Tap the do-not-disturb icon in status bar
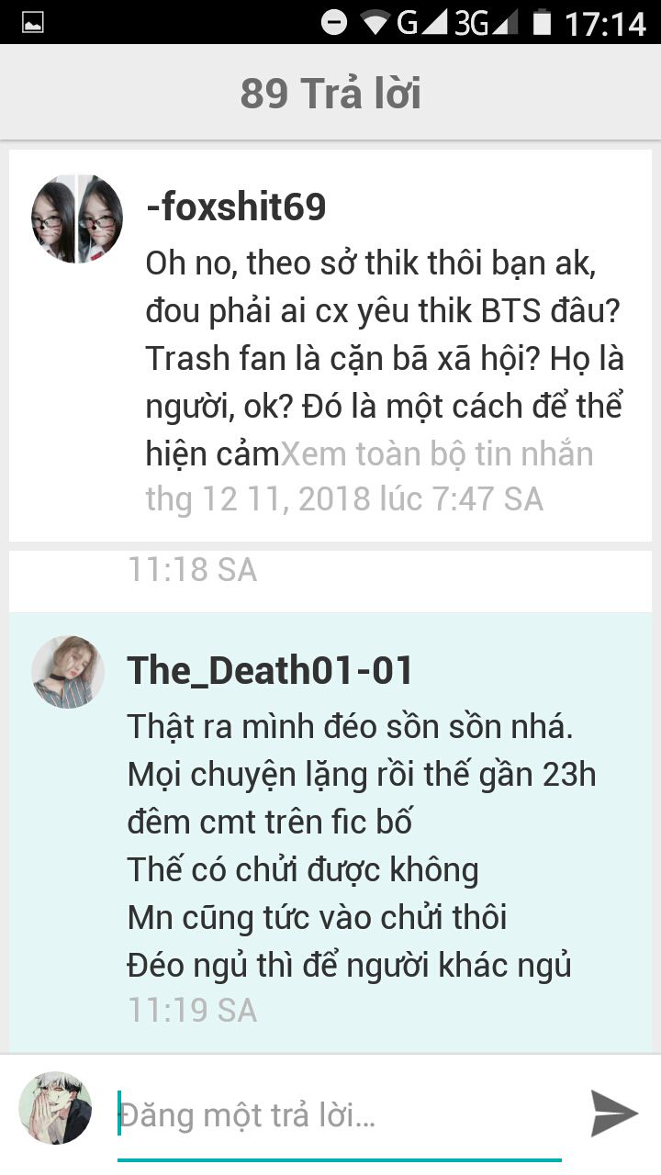Viewport: 661px width, 1175px height. [334, 22]
